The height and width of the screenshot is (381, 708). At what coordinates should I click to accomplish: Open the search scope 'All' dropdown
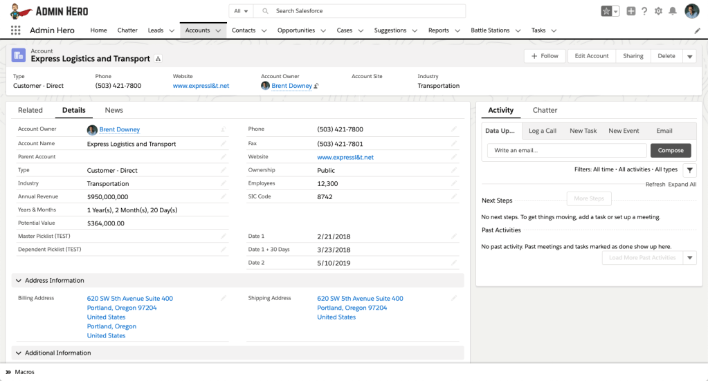pyautogui.click(x=241, y=11)
